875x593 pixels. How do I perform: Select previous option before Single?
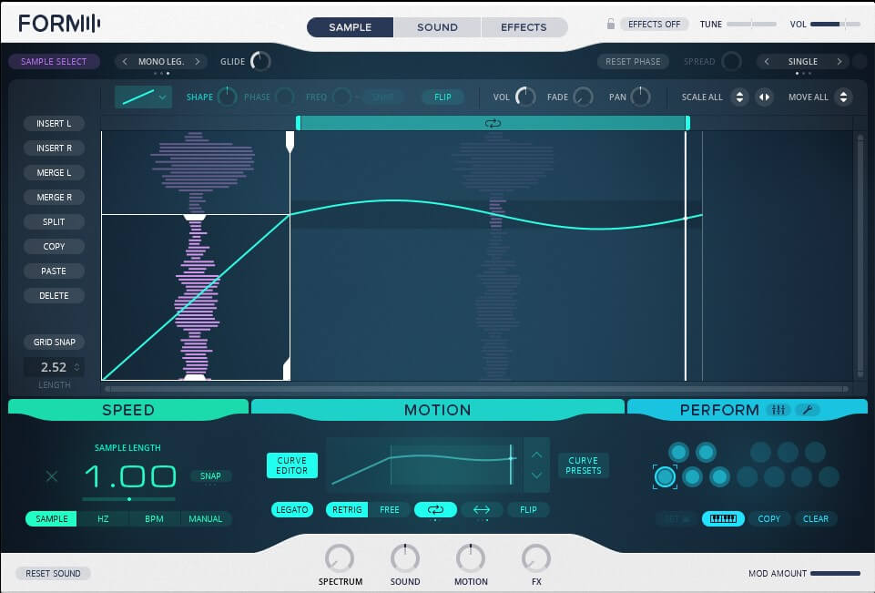767,62
